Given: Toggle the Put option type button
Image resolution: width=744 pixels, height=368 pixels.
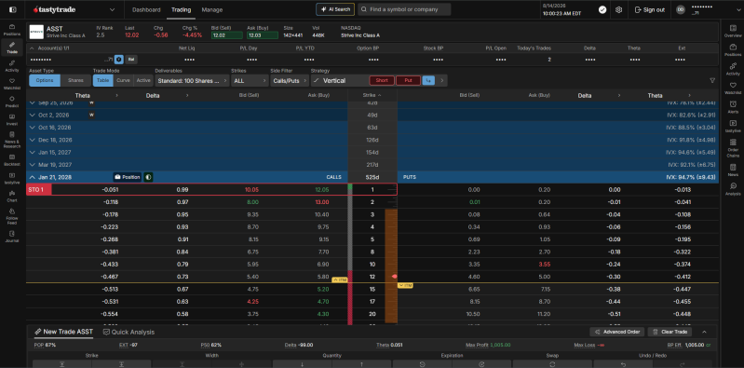Looking at the screenshot, I should [x=408, y=81].
